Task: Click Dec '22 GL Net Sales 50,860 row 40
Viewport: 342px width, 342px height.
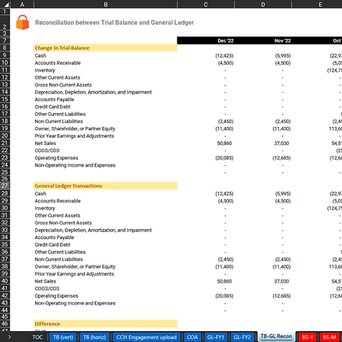Action: 224,281
